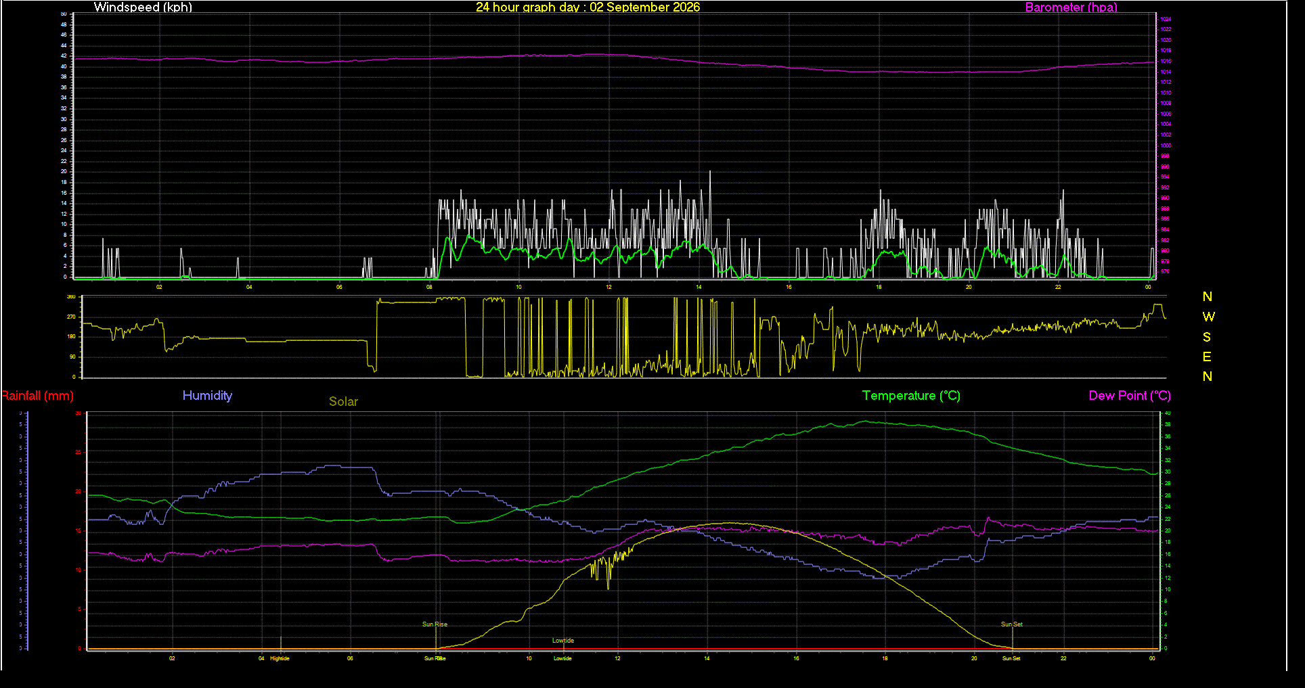This screenshot has height=688, width=1305.
Task: Click the 'Barometer (hpa)' axis title
Action: 1071,7
